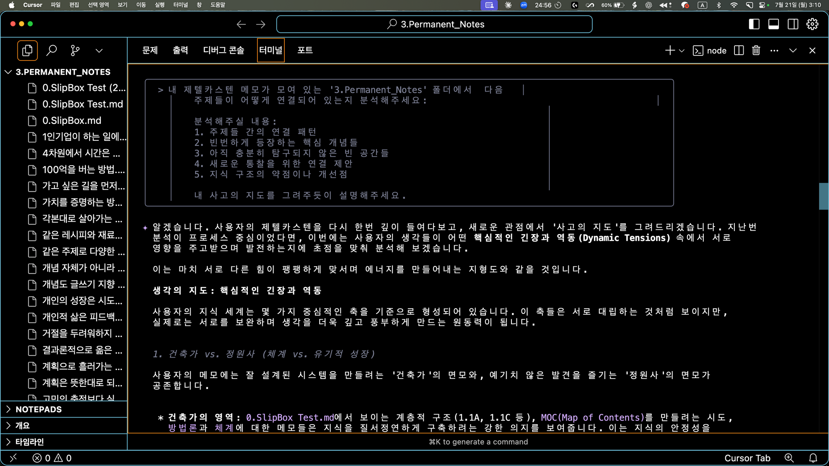Open the 터미널 menu in menu bar
Screen dimensions: 829x466
(x=180, y=5)
